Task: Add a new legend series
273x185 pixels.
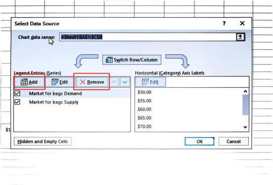Action: 29,82
